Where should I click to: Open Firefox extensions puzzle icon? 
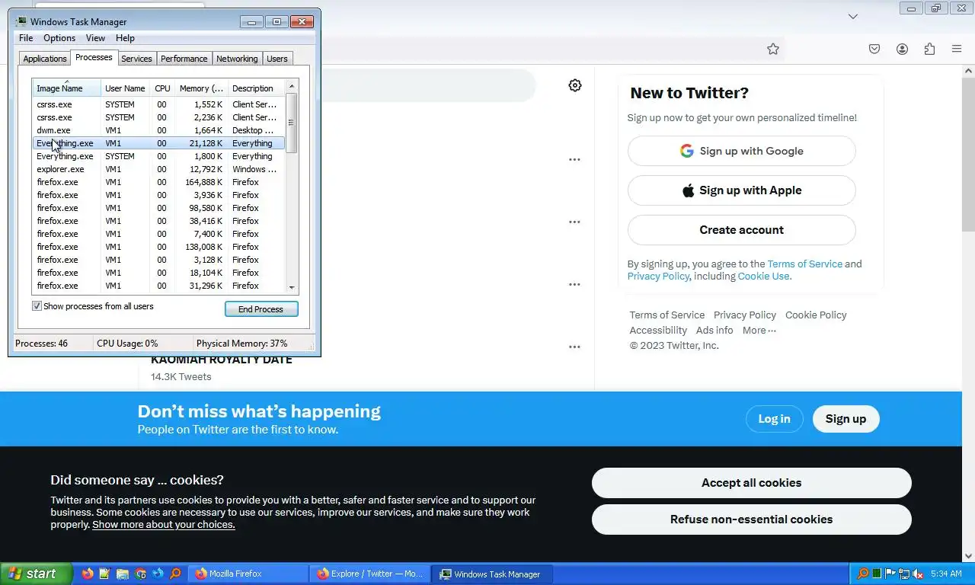[x=929, y=49]
